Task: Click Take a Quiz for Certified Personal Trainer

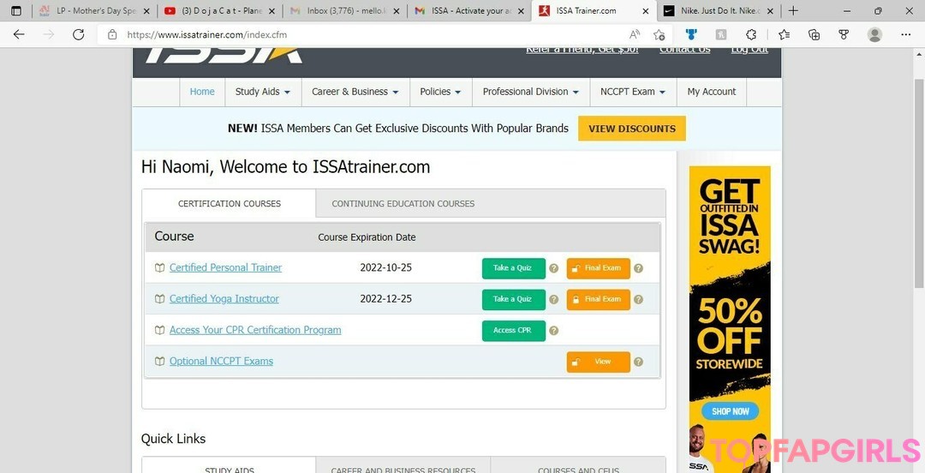Action: click(x=513, y=268)
